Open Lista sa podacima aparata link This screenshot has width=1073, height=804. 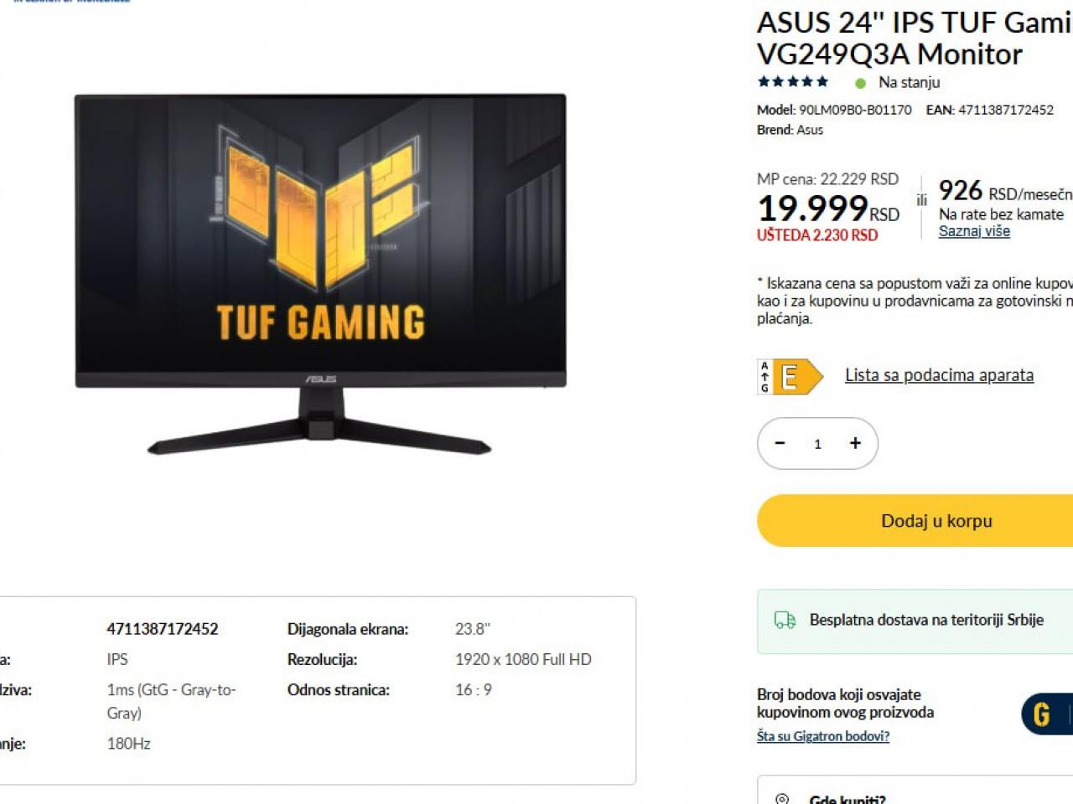point(939,375)
